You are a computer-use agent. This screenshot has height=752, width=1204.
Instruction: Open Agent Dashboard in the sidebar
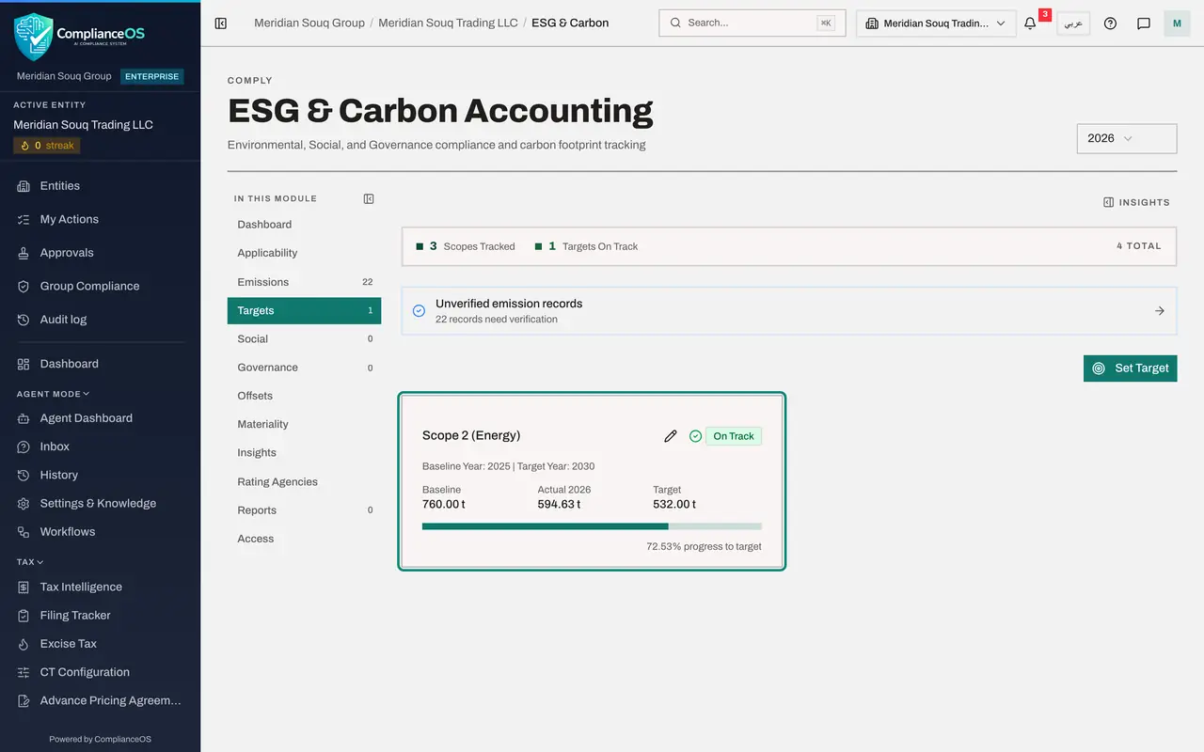(100, 418)
